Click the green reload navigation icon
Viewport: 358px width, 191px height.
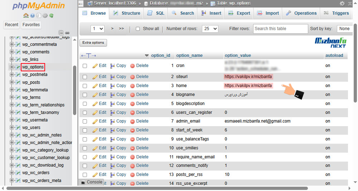click(51, 15)
